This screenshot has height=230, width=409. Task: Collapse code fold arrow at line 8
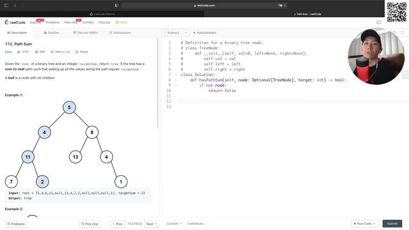click(x=176, y=80)
